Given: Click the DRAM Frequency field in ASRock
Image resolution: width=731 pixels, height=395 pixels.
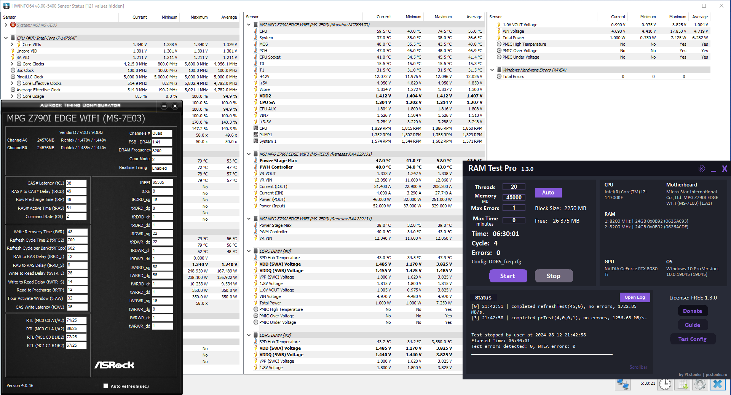Looking at the screenshot, I should pos(162,151).
